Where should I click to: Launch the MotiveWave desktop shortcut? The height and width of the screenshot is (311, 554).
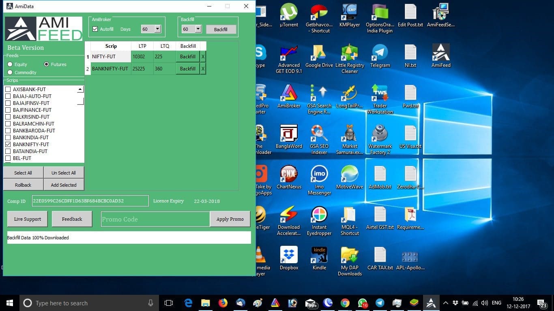(x=350, y=177)
